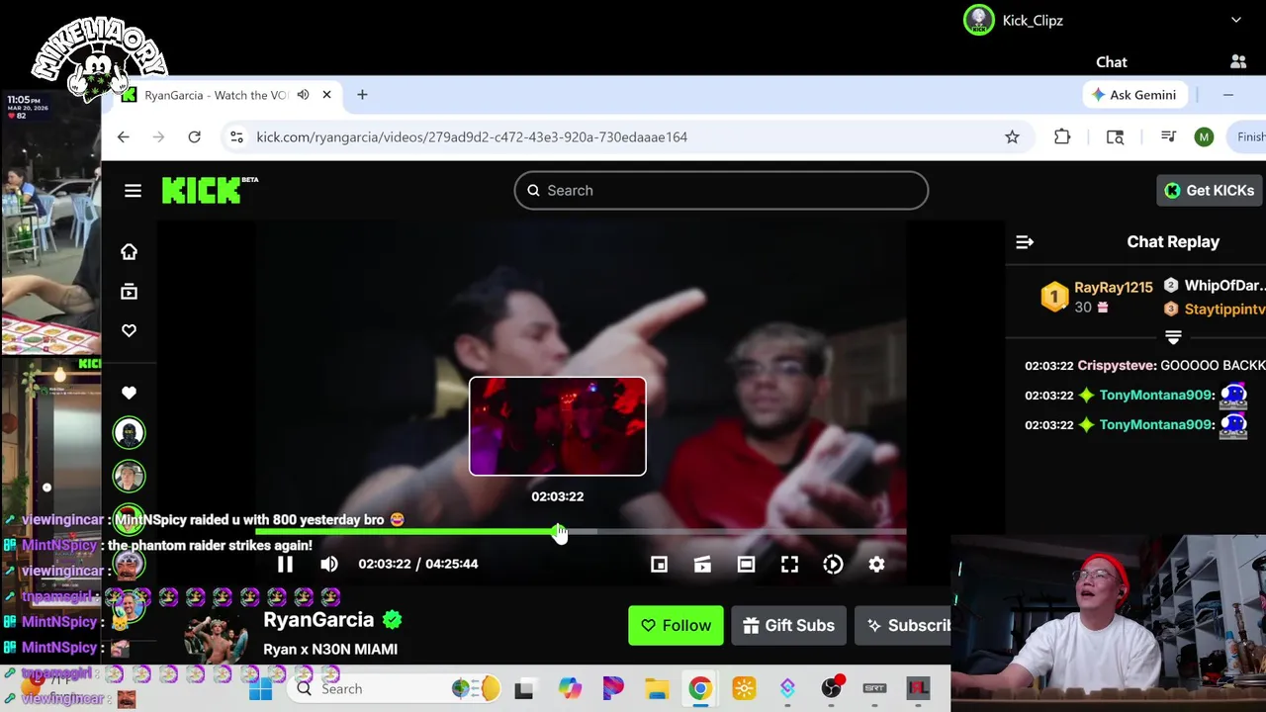Open the Kick hamburger menu
1266x712 pixels.
pyautogui.click(x=133, y=191)
